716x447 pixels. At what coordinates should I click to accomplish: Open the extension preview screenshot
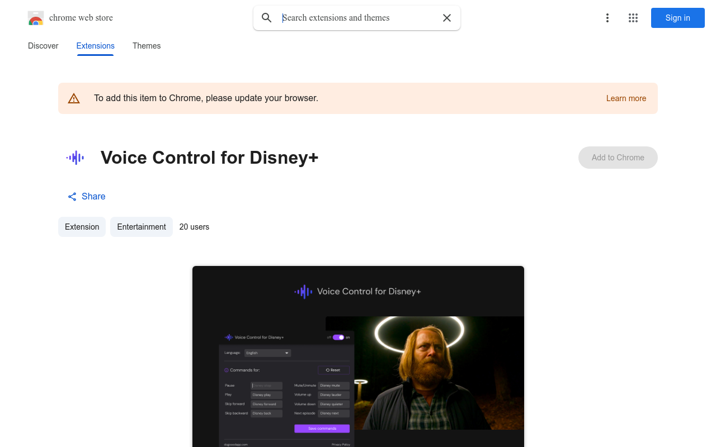coord(358,356)
